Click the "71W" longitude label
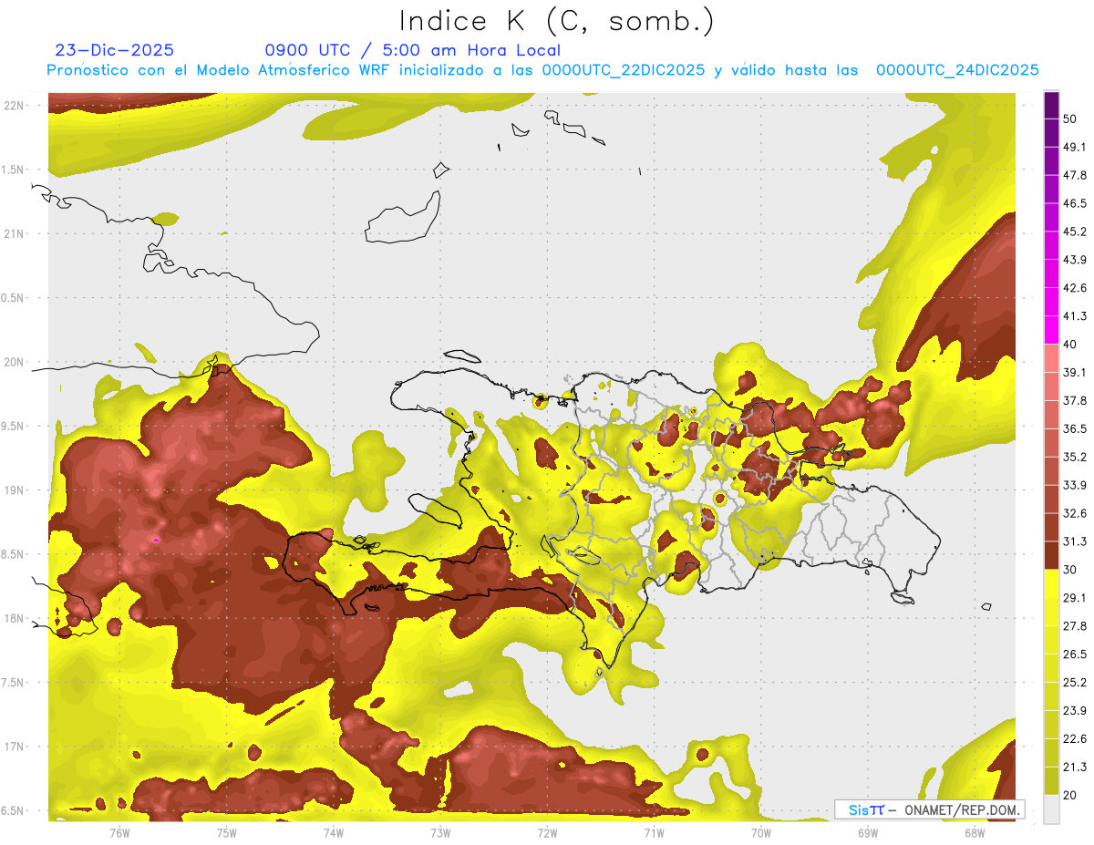1094x845 pixels. point(654,832)
